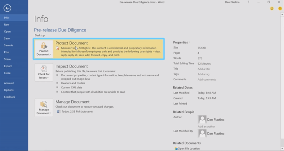The image size is (284, 151).
Task: Click the Add a title field
Action: pyautogui.click(x=203, y=69)
